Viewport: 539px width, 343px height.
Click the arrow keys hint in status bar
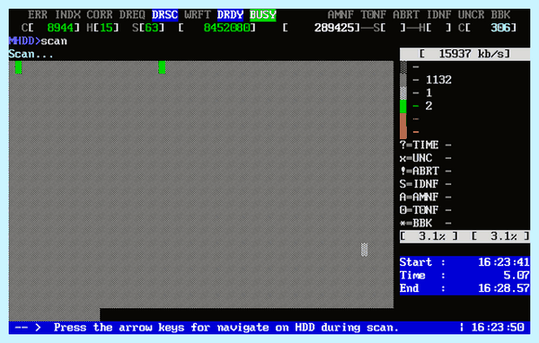click(x=226, y=328)
